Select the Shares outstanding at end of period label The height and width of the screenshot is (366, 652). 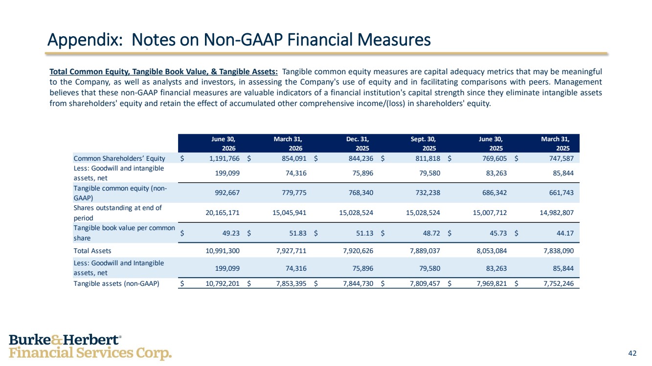tap(118, 213)
